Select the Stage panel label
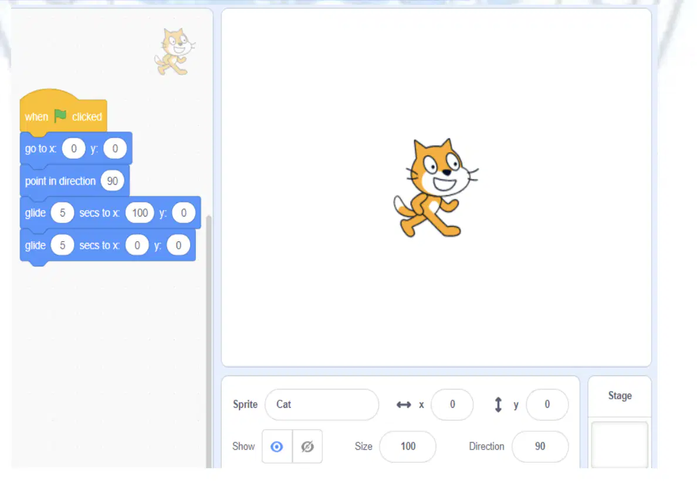Viewport: 697px width, 494px height. pos(620,396)
